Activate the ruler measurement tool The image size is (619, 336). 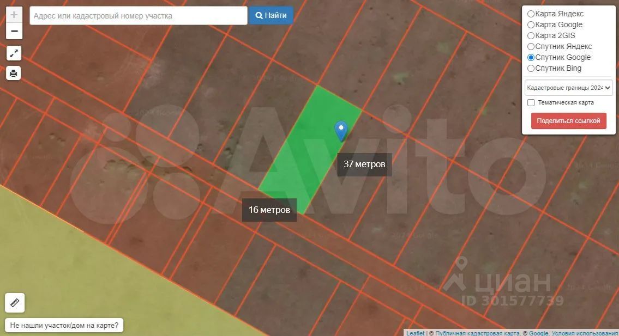(x=15, y=303)
